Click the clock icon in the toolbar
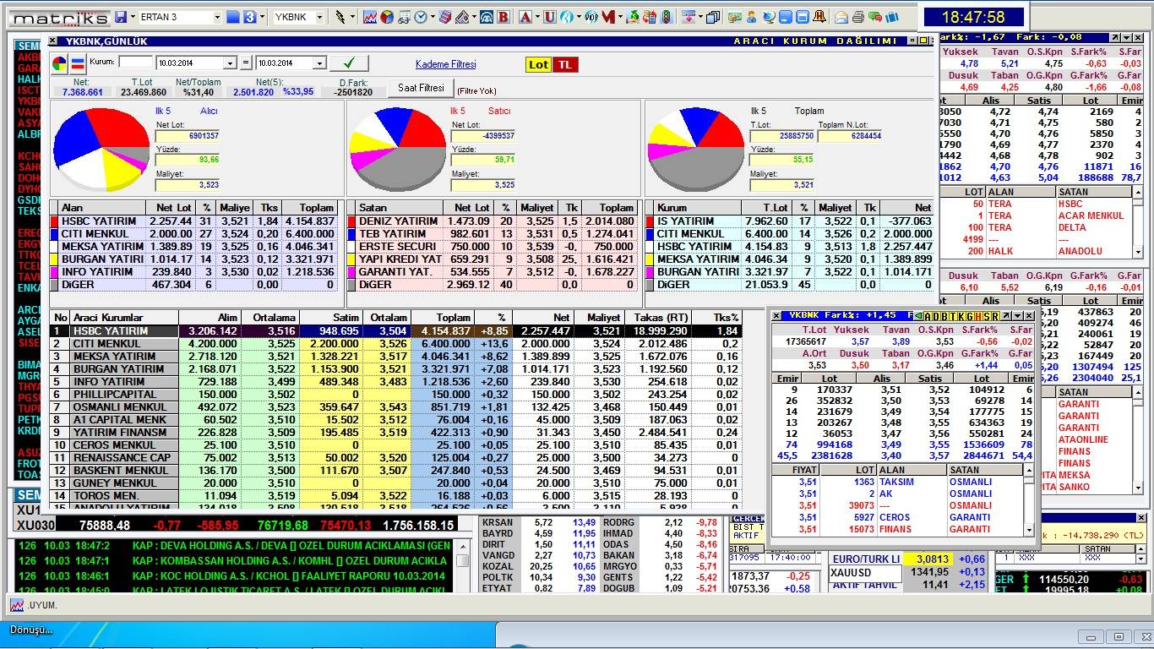Screen dimensions: 1154x649 (421, 17)
